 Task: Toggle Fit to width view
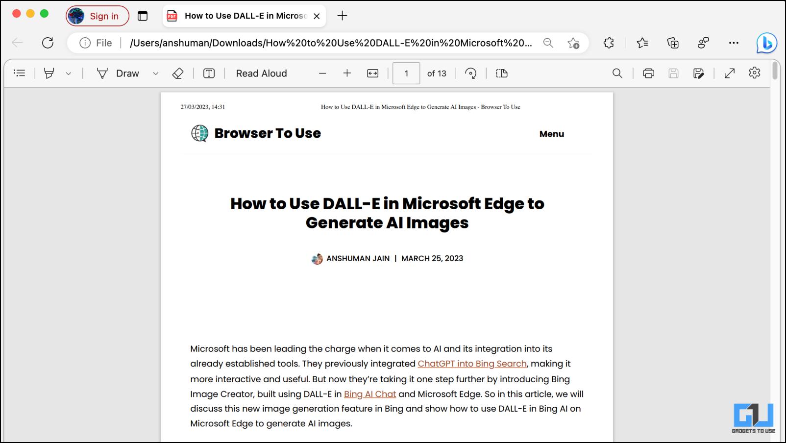click(x=373, y=74)
